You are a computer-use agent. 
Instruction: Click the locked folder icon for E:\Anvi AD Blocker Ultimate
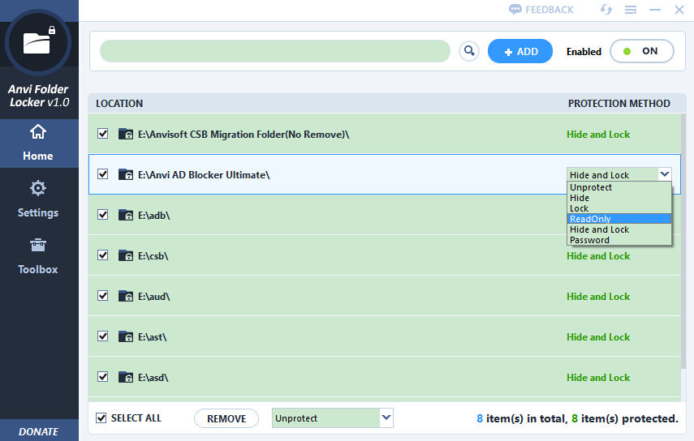tap(126, 174)
